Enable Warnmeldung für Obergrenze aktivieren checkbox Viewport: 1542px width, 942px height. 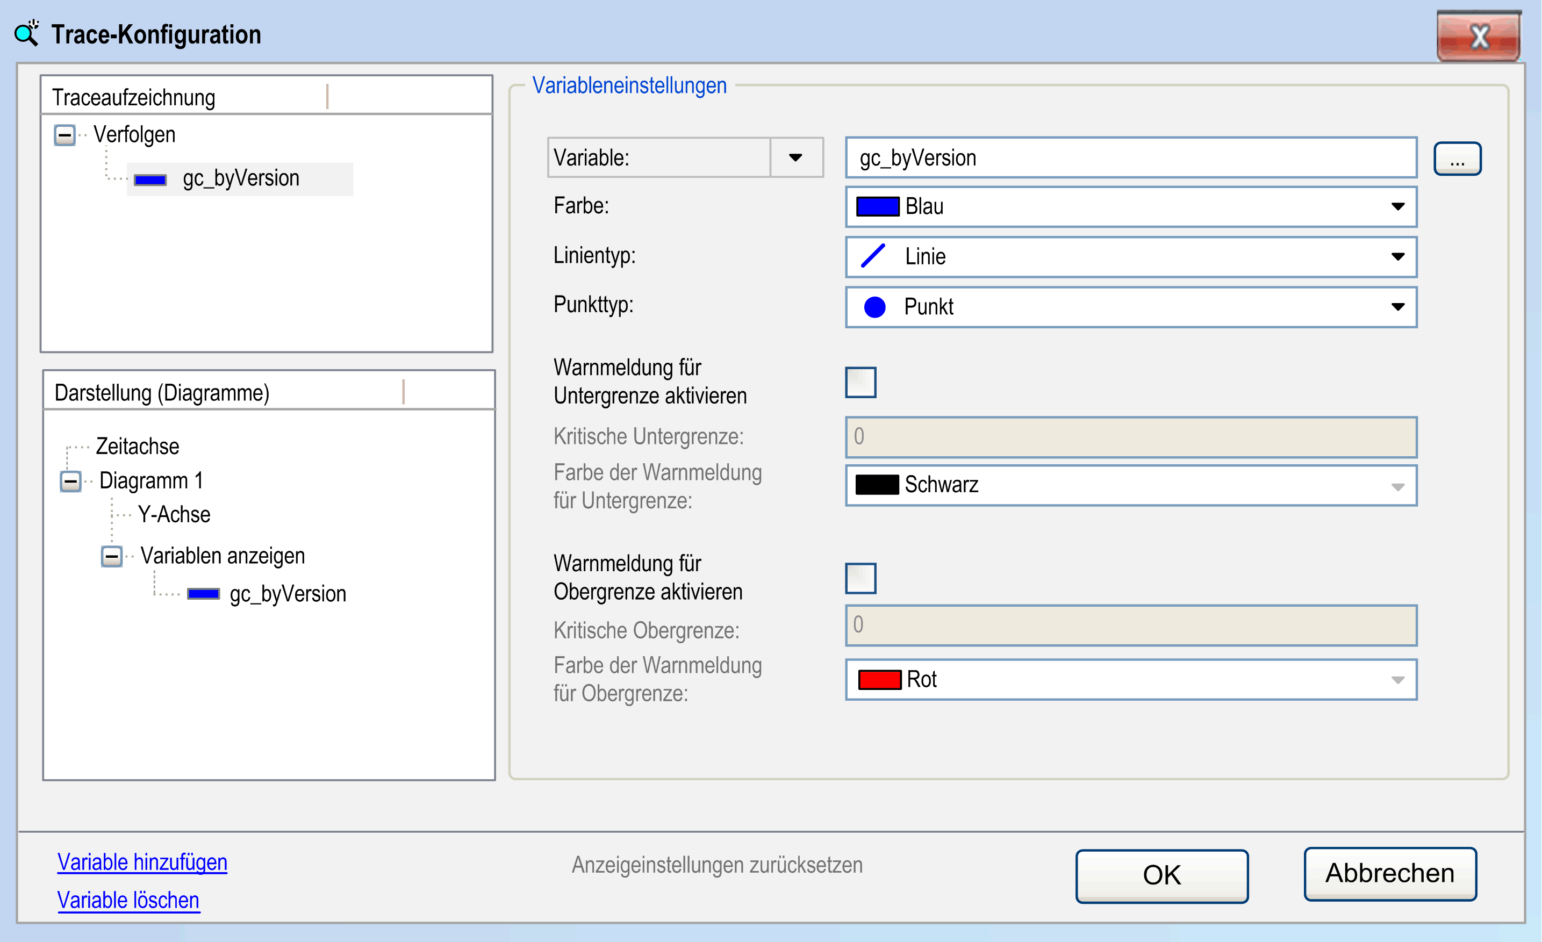pos(860,578)
